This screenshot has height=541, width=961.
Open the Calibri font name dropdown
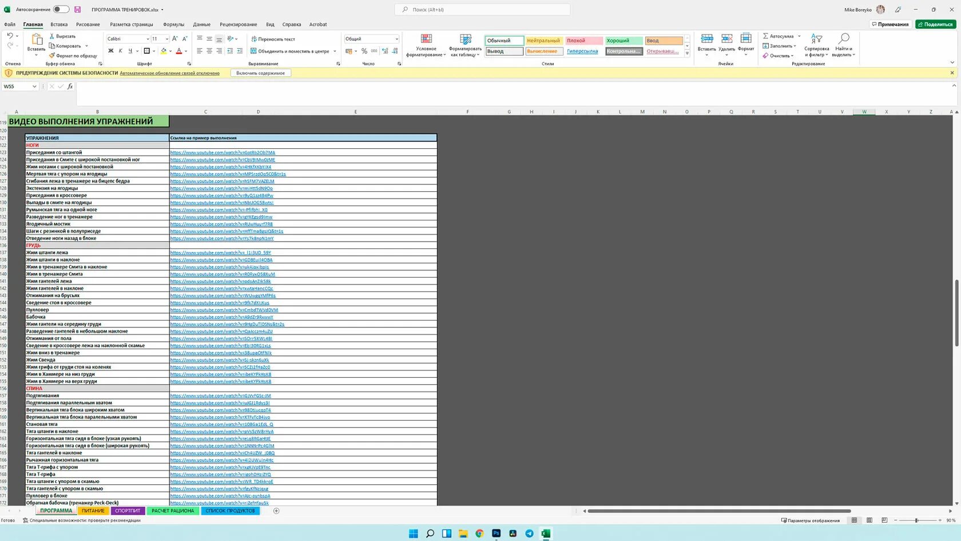[147, 39]
